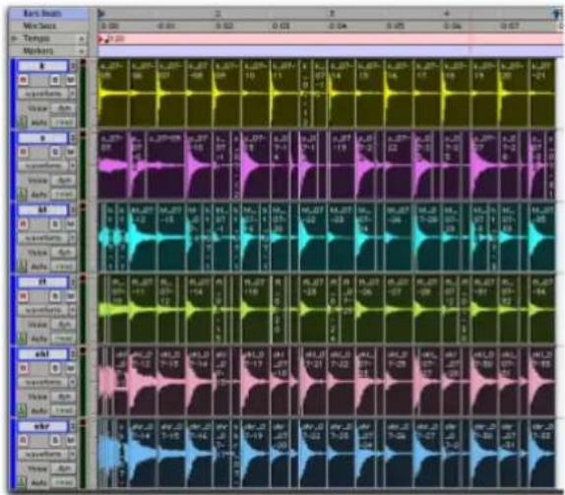This screenshot has height=495, width=565.
Task: Record-enable the ohr track
Action: (x=24, y=440)
